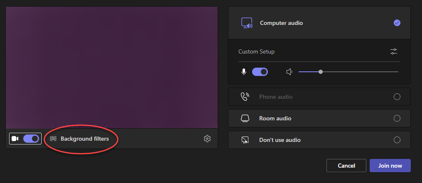Click the microphone icon
Viewport: 422px width, 183px height.
pyautogui.click(x=244, y=72)
